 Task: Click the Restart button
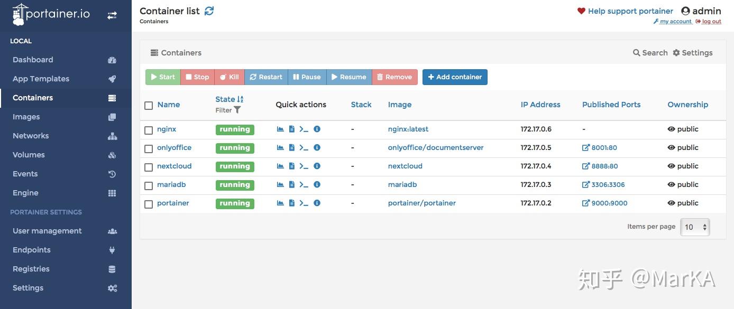[266, 77]
